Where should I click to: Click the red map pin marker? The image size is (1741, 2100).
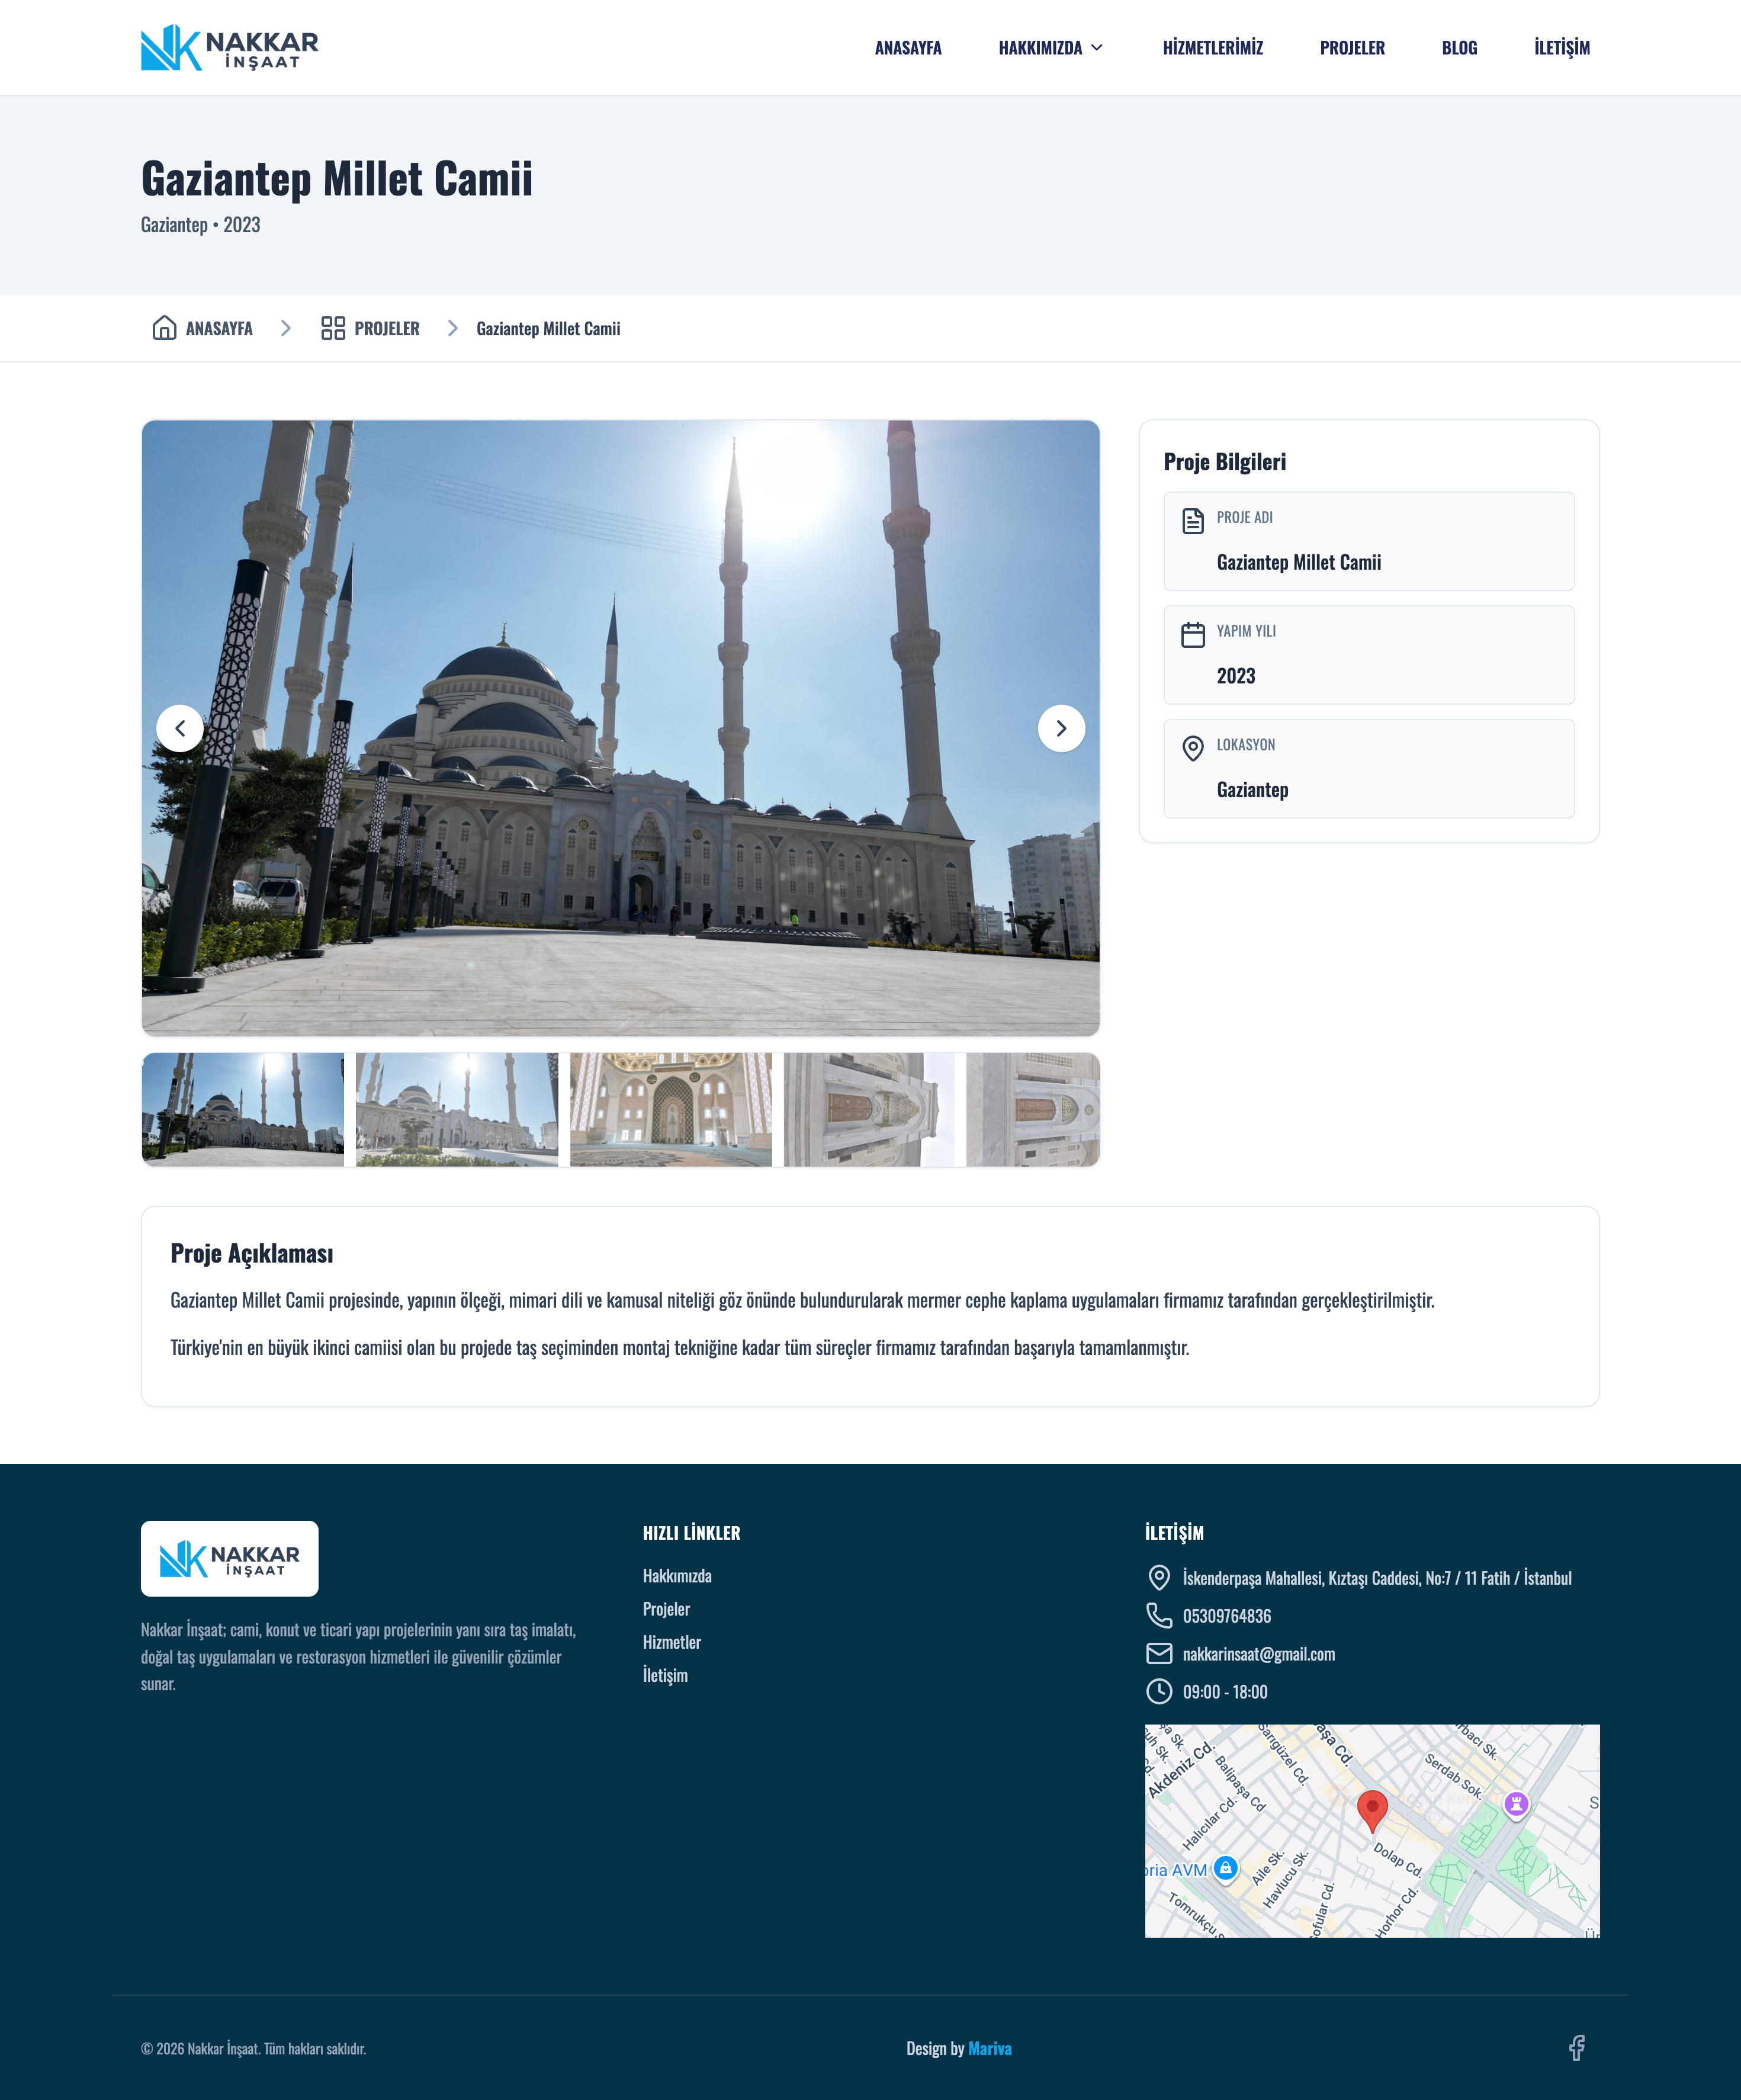[x=1371, y=1808]
